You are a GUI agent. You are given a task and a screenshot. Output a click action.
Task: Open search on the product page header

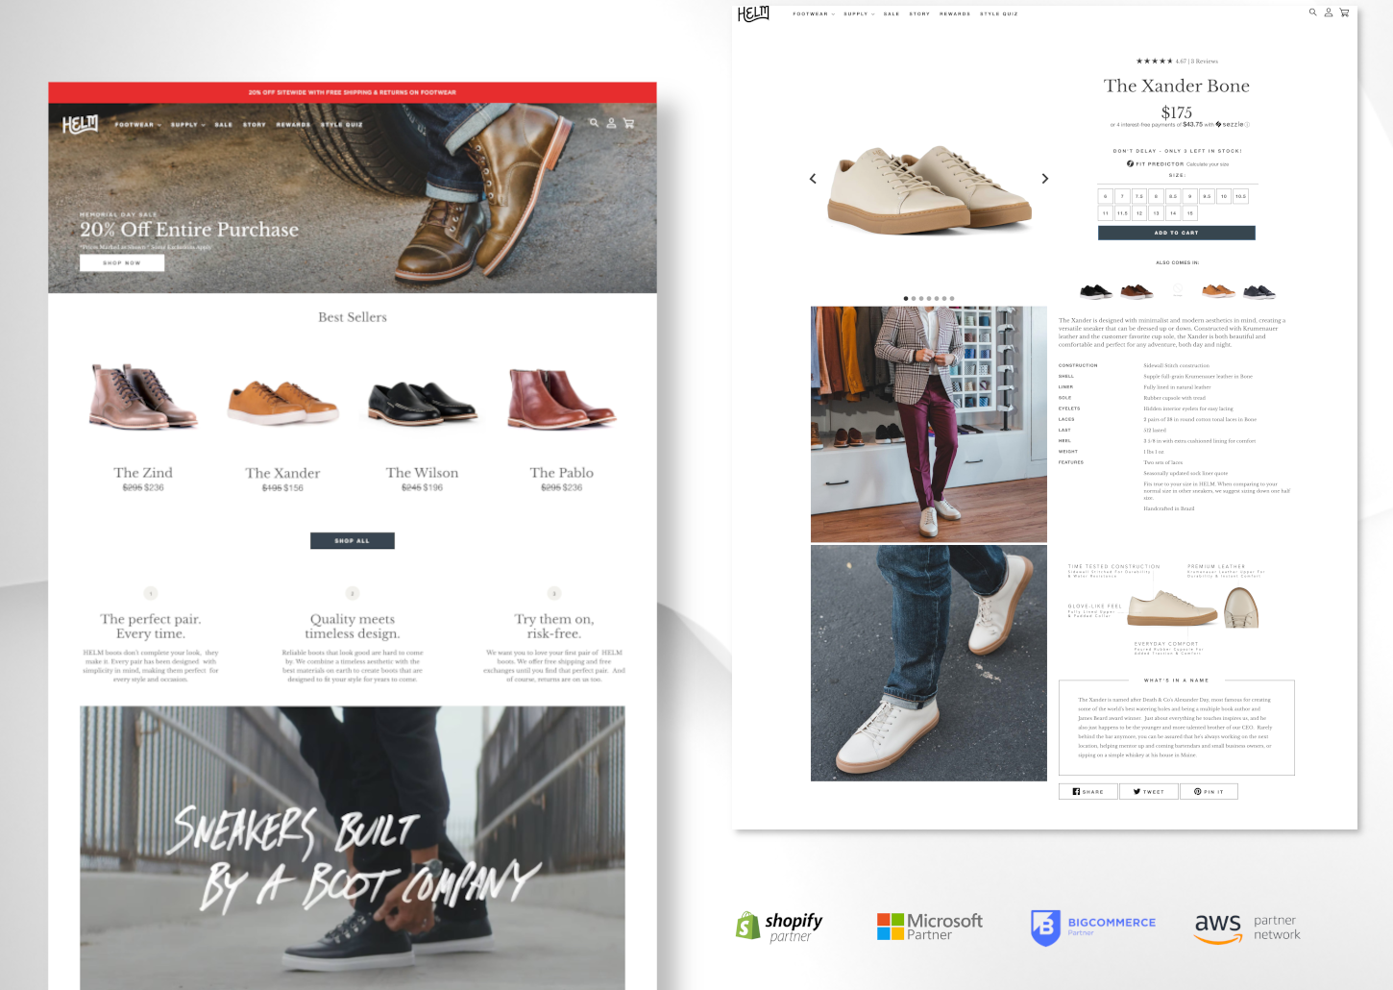coord(1312,12)
